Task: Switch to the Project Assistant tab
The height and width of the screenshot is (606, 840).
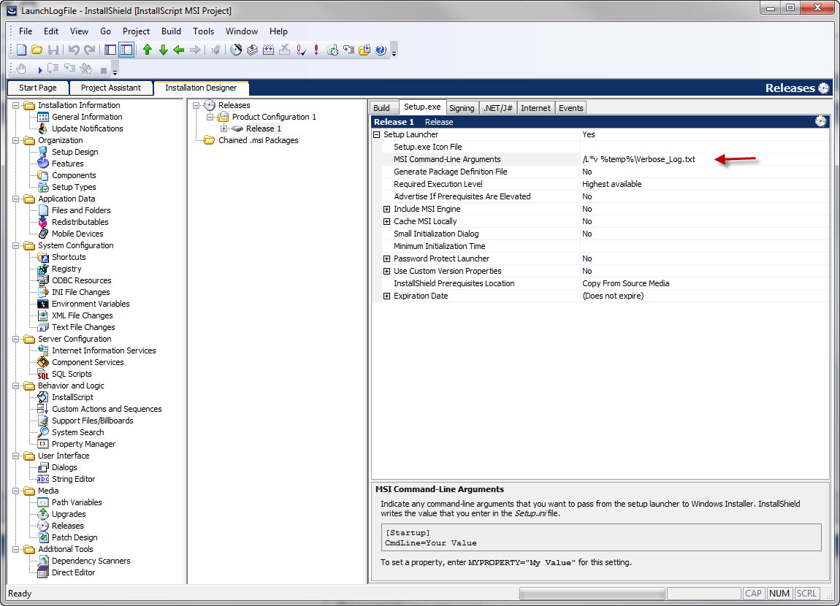Action: click(110, 88)
